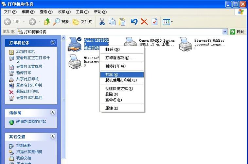Go up one folder level
This screenshot has width=248, height=164.
(x=47, y=22)
